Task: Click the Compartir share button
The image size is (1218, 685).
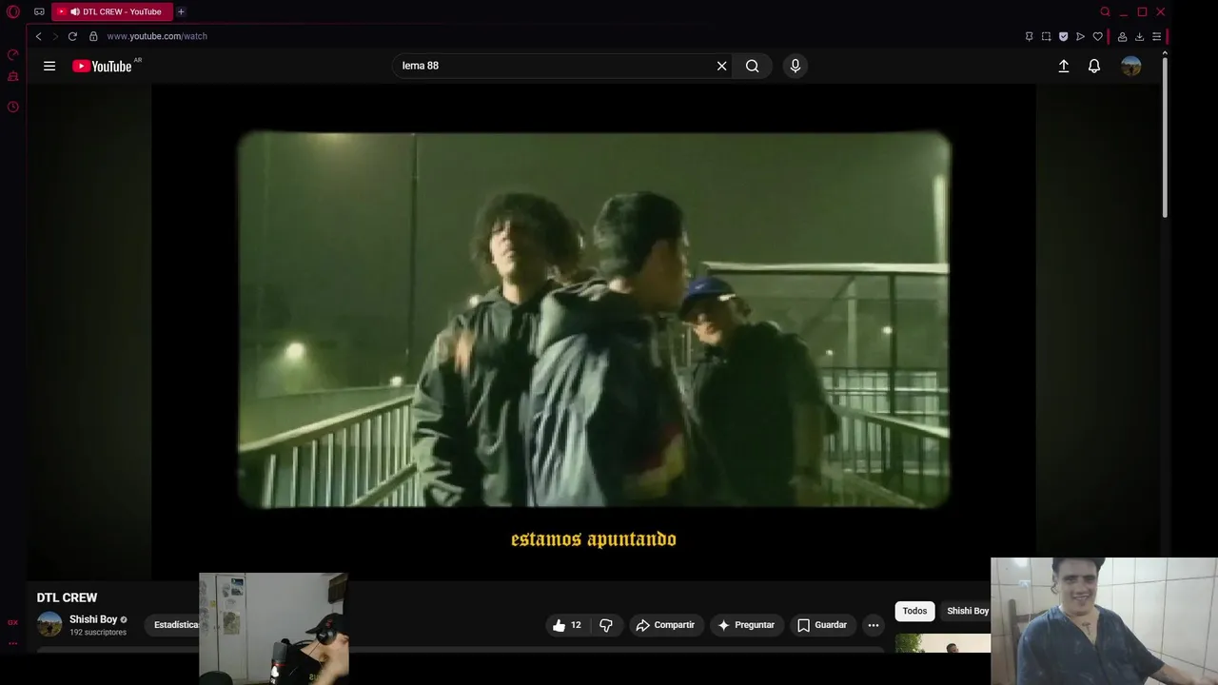Action: 665,625
